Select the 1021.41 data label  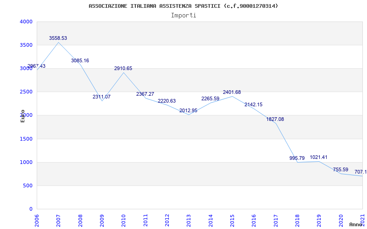pos(318,157)
